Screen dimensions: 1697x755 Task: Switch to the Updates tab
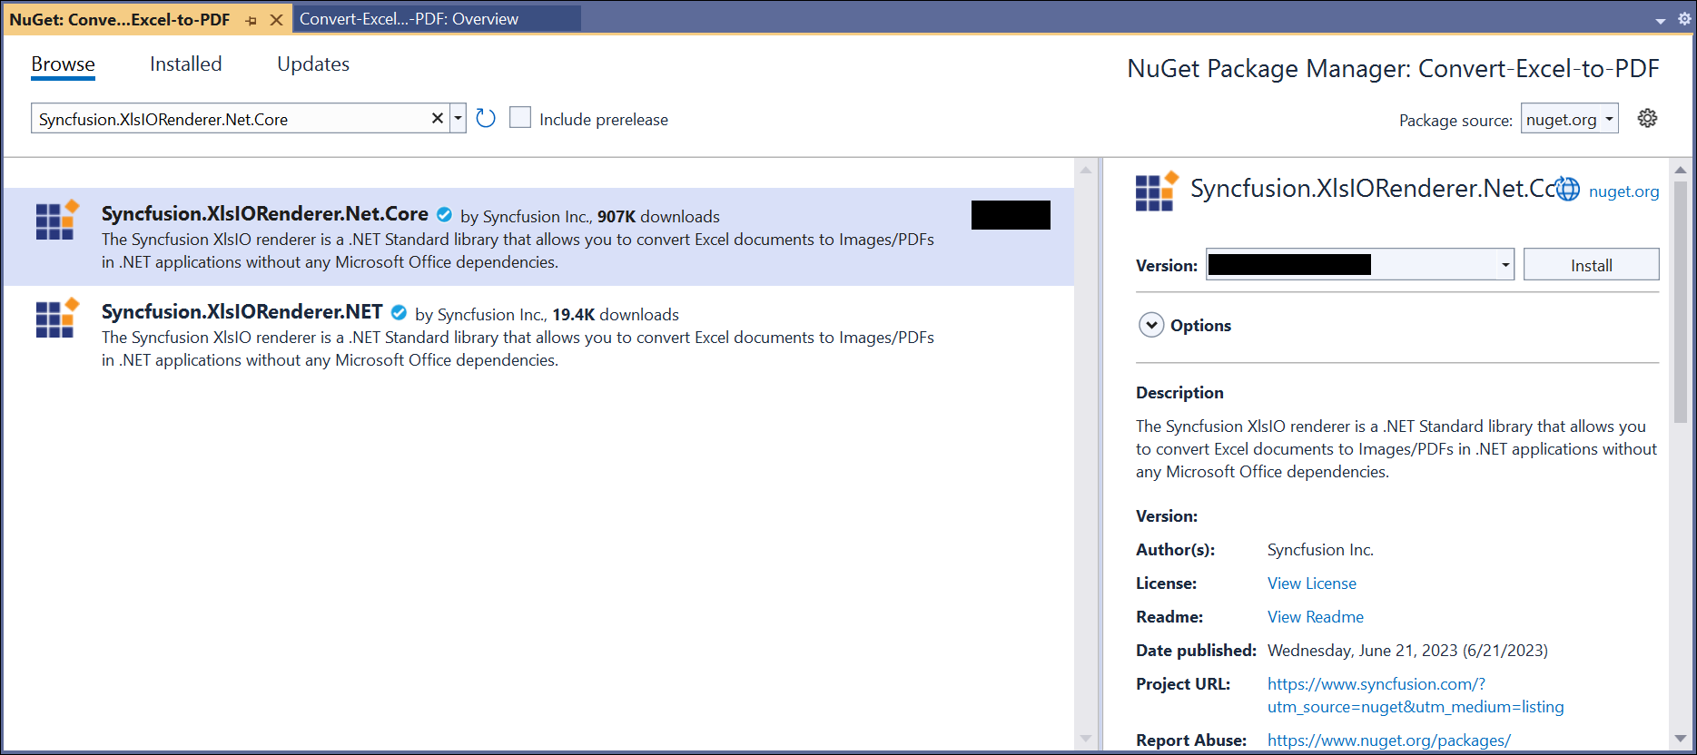312,64
